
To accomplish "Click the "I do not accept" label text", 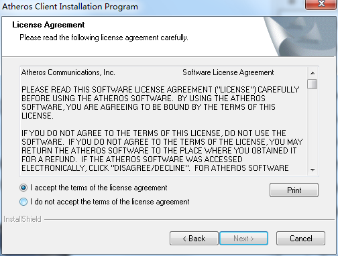I will 110,202.
